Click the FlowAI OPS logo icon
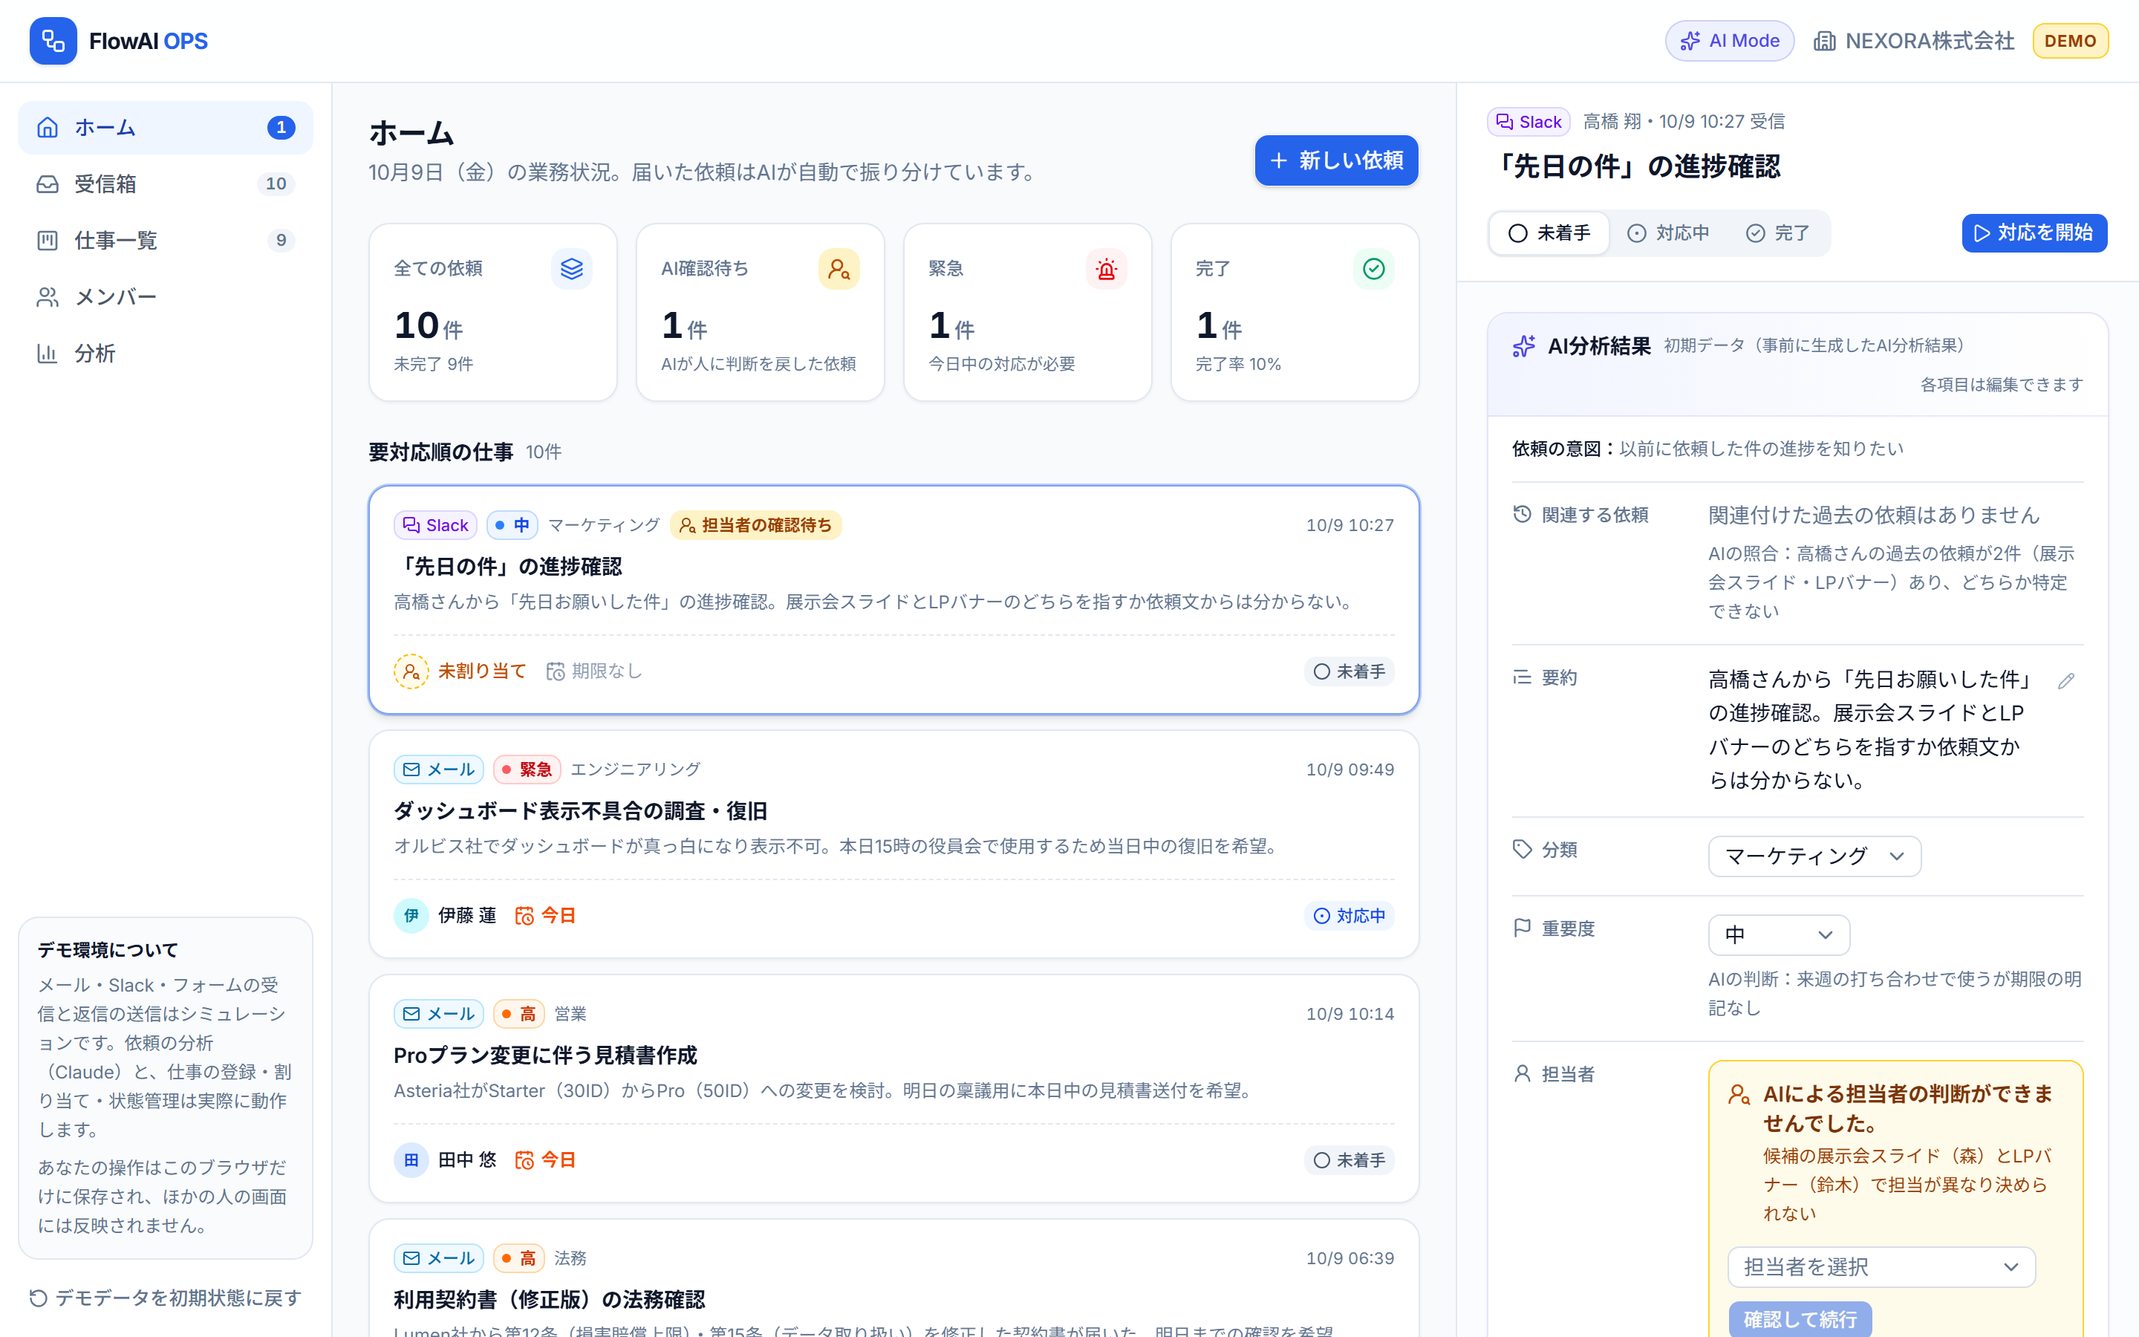 53,41
